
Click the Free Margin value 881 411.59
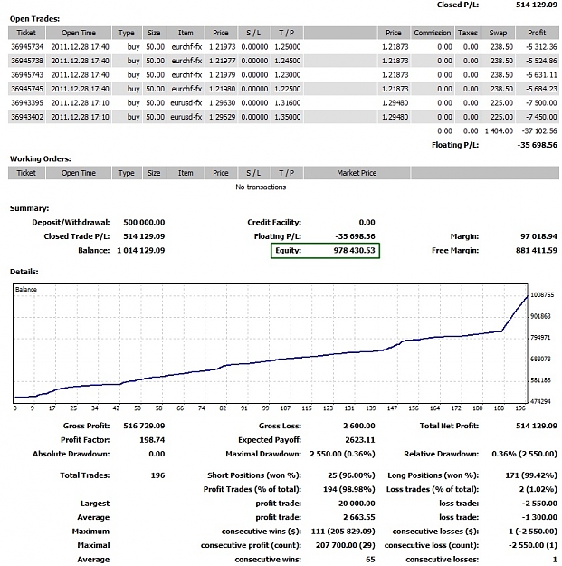(x=537, y=251)
